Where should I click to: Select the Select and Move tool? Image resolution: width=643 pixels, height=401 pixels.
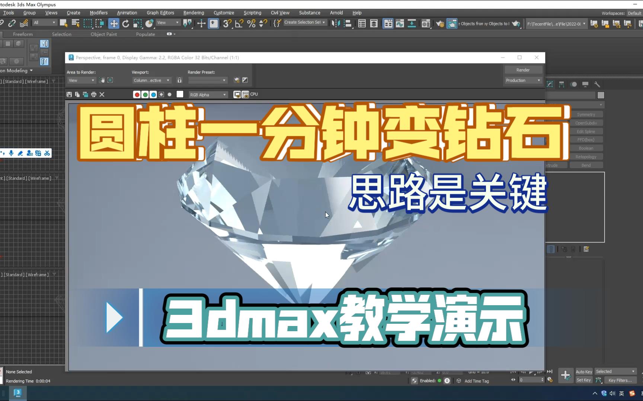113,24
